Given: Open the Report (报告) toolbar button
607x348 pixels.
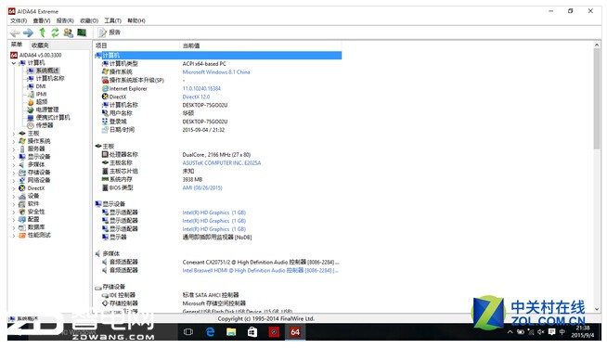Looking at the screenshot, I should (110, 32).
